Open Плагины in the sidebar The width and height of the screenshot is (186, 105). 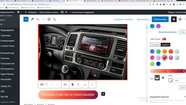[x=5, y=58]
